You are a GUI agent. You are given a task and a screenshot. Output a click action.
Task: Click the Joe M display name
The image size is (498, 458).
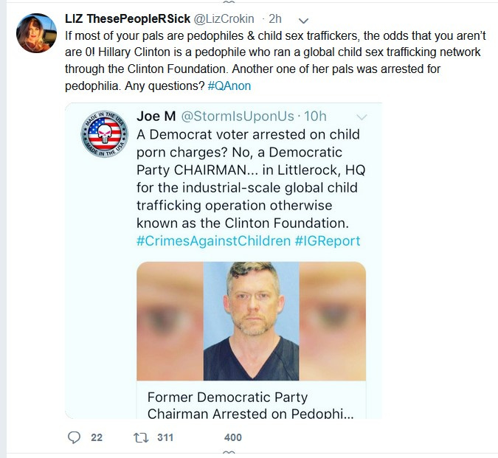pyautogui.click(x=156, y=117)
